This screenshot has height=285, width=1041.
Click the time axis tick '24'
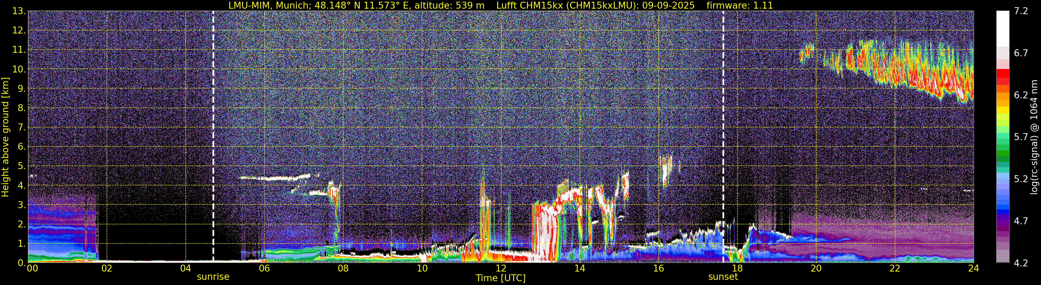pyautogui.click(x=974, y=268)
